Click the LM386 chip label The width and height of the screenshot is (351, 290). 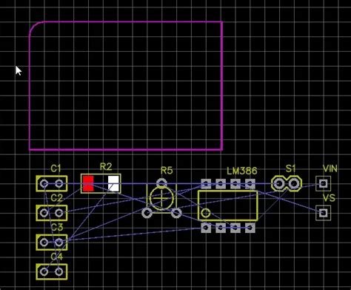[x=242, y=171]
